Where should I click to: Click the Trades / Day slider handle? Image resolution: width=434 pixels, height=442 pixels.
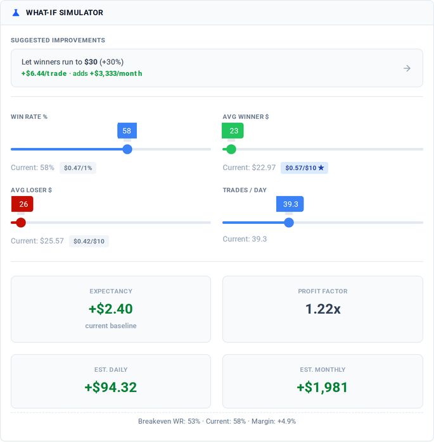coord(288,223)
